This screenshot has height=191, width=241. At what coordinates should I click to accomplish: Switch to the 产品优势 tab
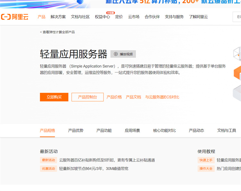(76, 130)
